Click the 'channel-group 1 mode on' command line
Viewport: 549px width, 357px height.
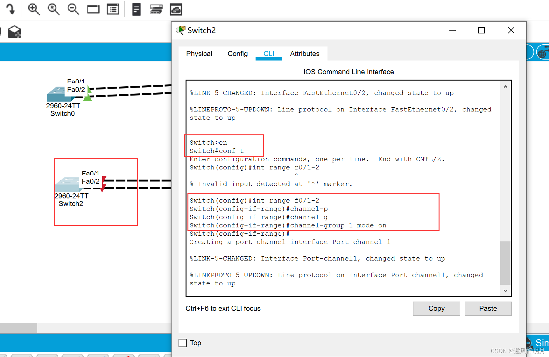click(x=288, y=225)
